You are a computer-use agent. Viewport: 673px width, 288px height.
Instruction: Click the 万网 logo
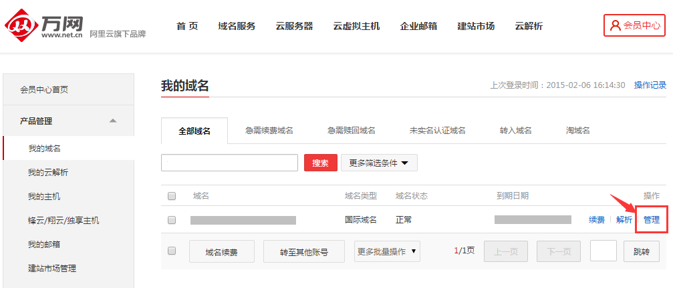click(45, 26)
